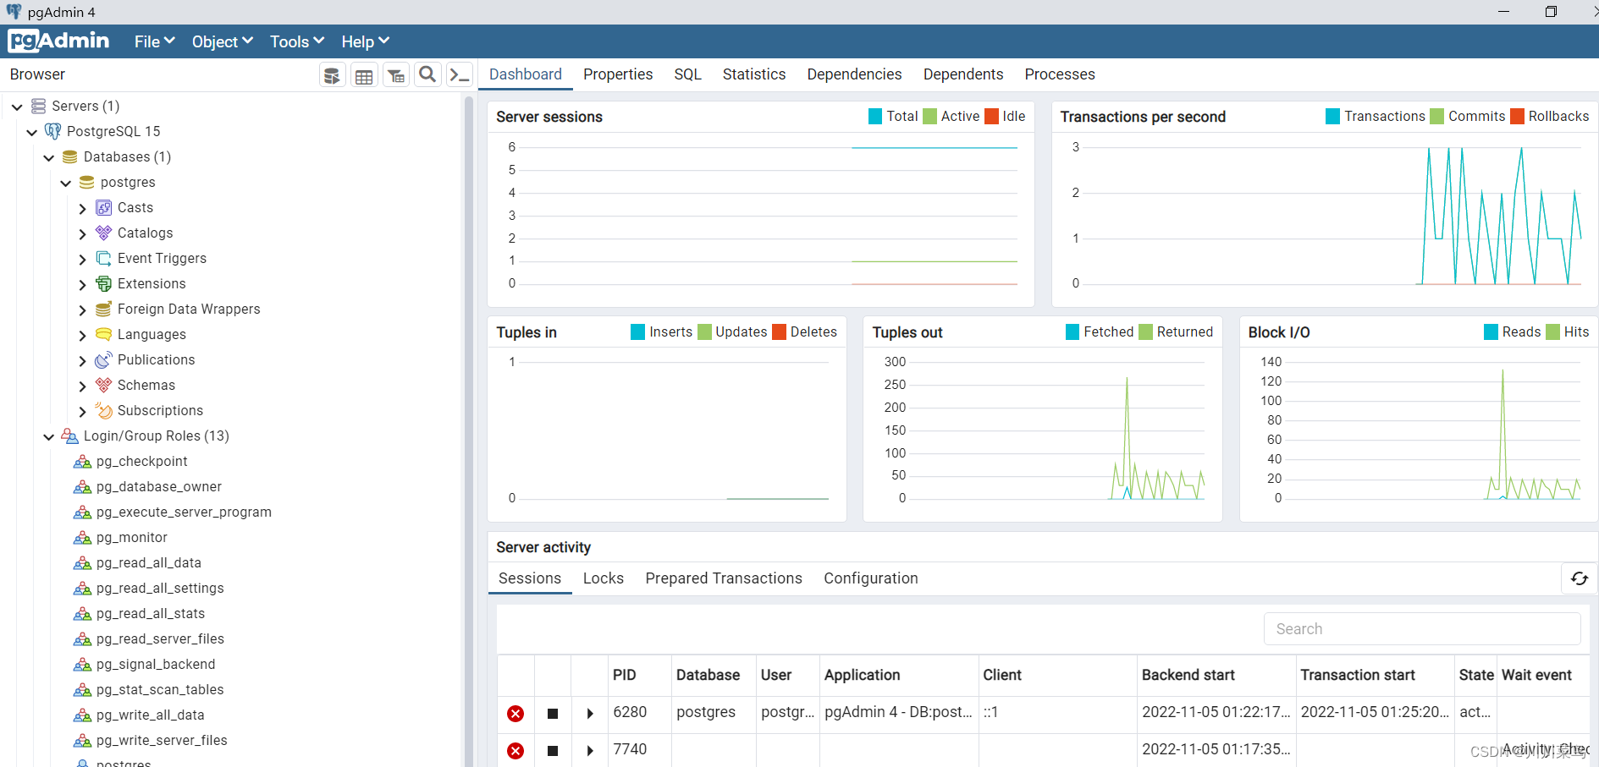
Task: Open the Help menu
Action: tap(365, 41)
